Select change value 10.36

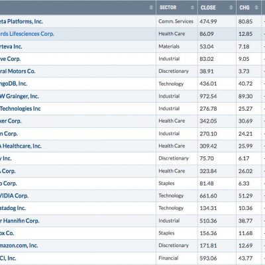245,208
